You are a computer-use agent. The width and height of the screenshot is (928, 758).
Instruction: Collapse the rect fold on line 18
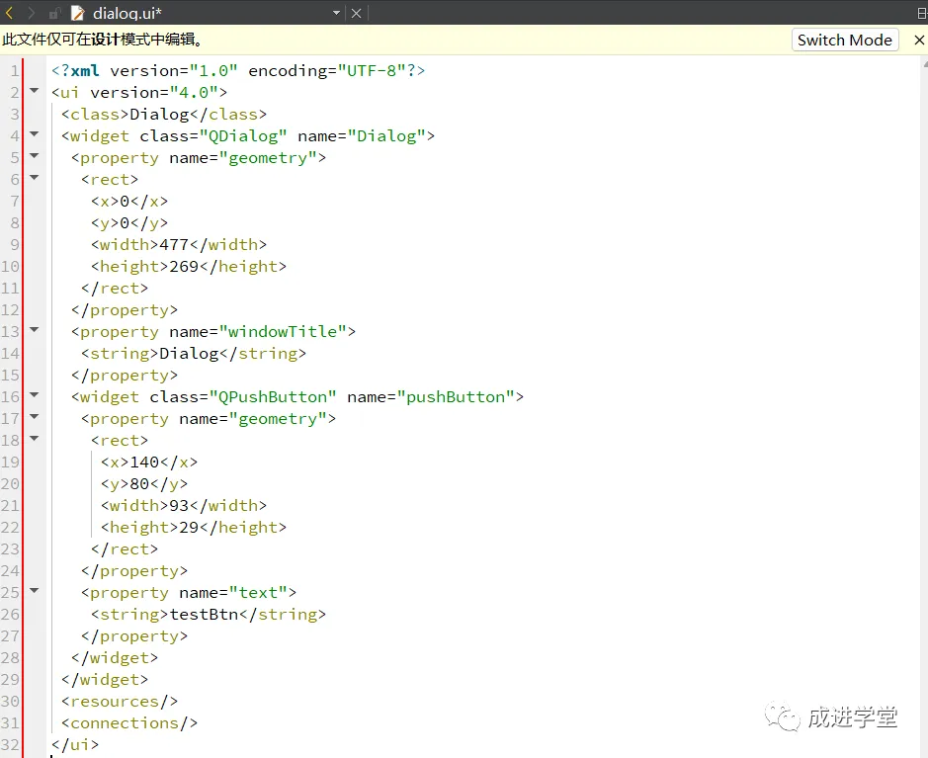[x=35, y=439]
